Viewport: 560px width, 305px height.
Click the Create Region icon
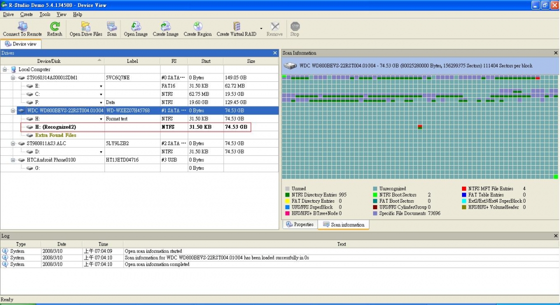tap(197, 29)
